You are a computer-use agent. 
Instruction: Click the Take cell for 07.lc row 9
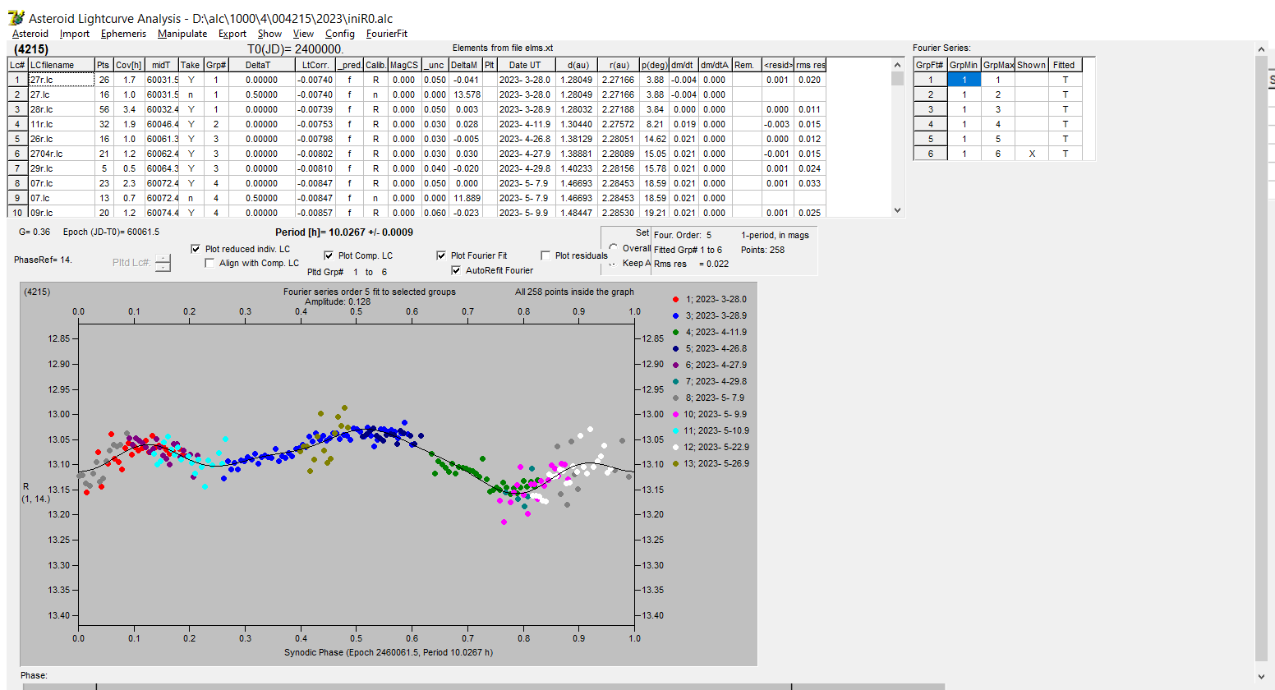click(191, 198)
